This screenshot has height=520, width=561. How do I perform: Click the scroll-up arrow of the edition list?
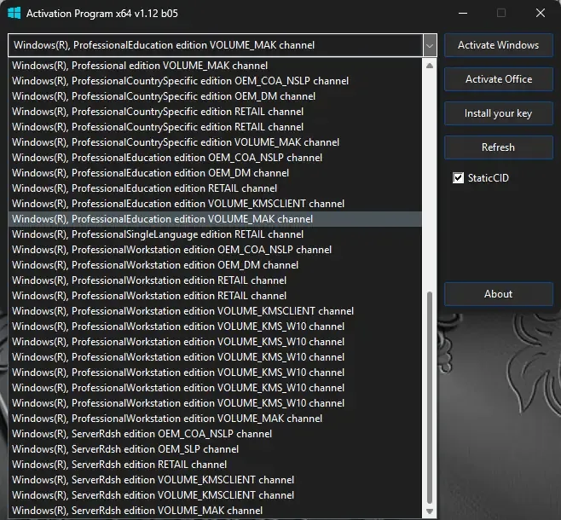click(x=430, y=66)
